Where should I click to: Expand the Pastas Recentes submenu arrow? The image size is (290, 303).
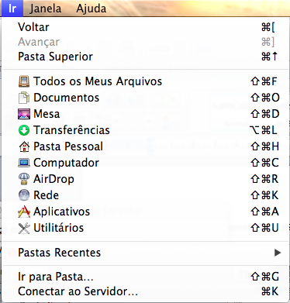coord(278,253)
